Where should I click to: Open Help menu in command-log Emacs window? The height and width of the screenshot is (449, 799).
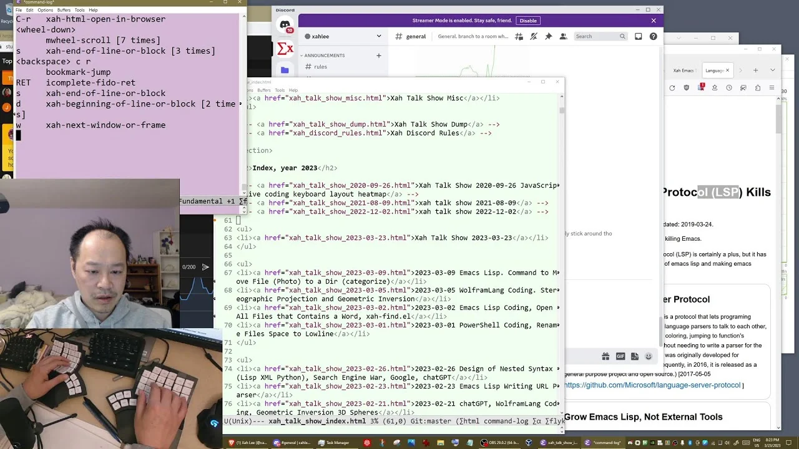(93, 10)
